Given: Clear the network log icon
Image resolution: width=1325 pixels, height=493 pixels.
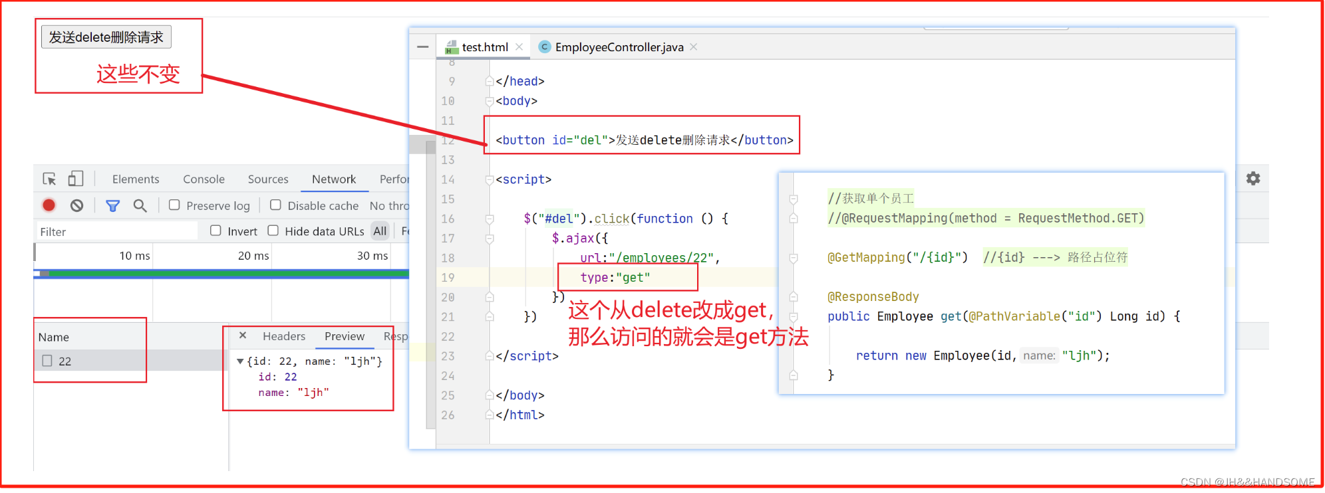Looking at the screenshot, I should (x=77, y=205).
